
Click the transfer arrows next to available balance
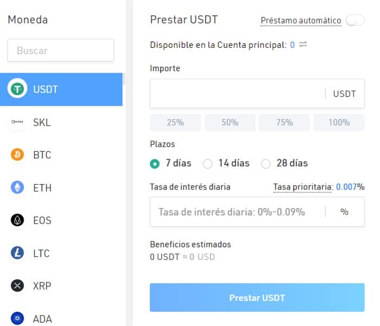303,45
